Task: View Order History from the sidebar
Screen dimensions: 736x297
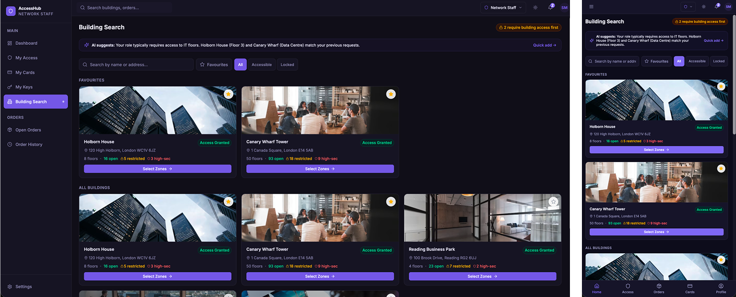Action: pos(35,144)
